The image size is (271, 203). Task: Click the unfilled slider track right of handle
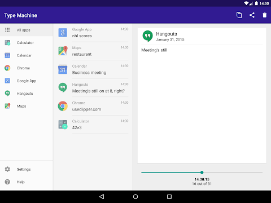pyautogui.click(x=233, y=172)
